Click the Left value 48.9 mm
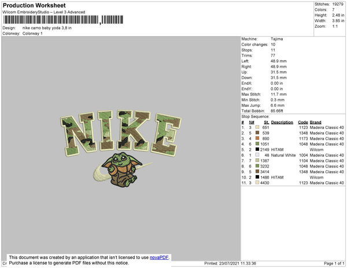This screenshot has height=268, width=347. (279, 61)
